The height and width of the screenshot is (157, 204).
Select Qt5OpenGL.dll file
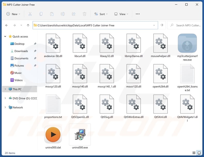coord(80,106)
